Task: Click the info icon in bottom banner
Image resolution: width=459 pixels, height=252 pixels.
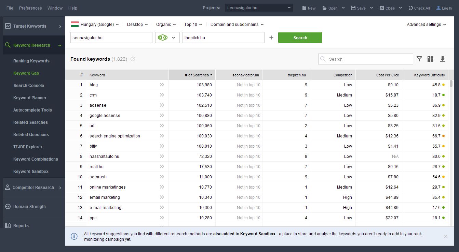Action: tap(74, 236)
